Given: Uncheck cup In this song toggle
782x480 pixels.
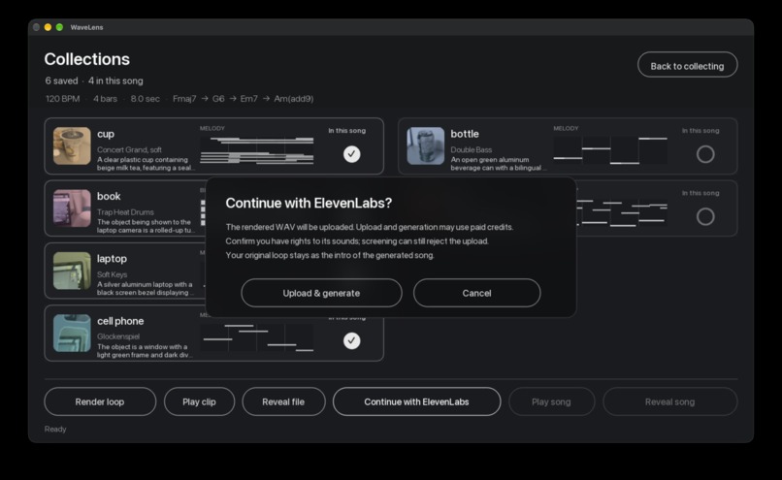Looking at the screenshot, I should [351, 154].
